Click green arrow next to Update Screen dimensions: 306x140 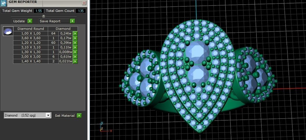click(30, 21)
